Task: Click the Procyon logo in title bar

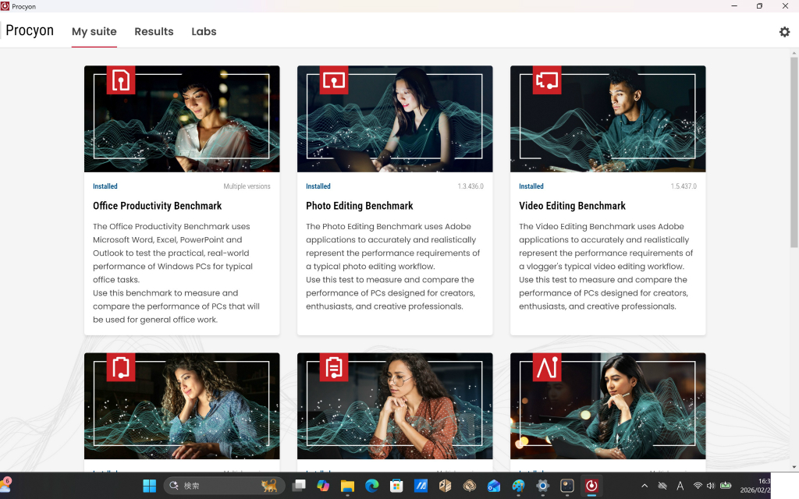Action: point(5,6)
